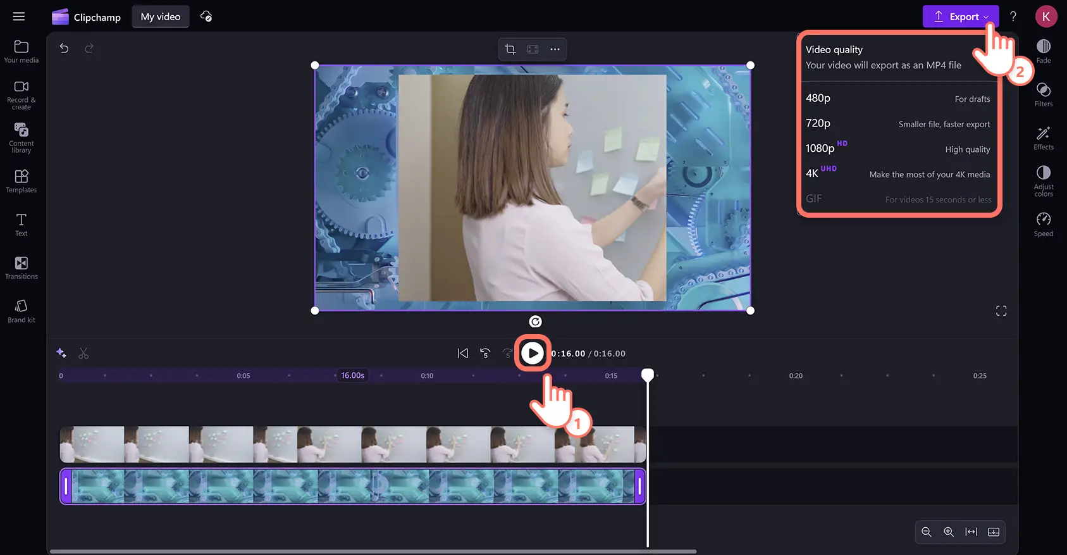Image resolution: width=1067 pixels, height=555 pixels.
Task: Collapse the timeline panel
Action: click(994, 532)
